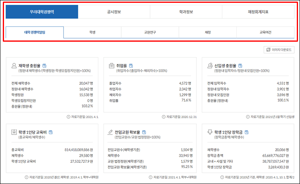Open the 교육여건 sub-tab
Image resolution: width=300 pixels, height=184 pixels.
coord(265,32)
